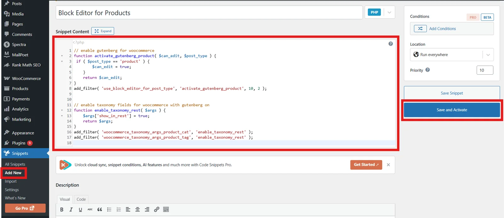Viewport: 504px width, 218px height.
Task: Click Save and Activate button
Action: click(452, 110)
